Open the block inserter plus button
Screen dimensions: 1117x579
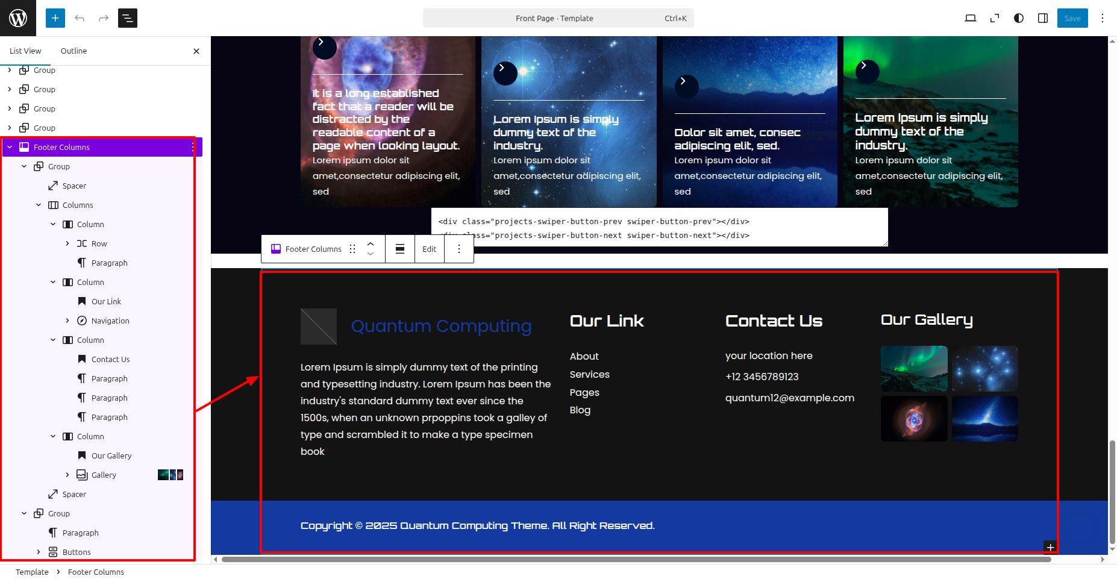coord(55,18)
